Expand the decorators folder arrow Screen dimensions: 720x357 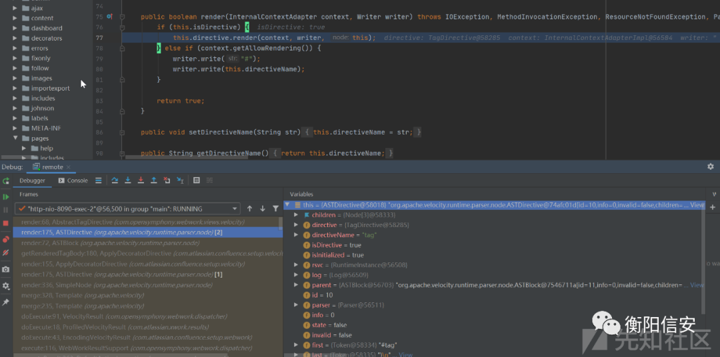pyautogui.click(x=15, y=38)
